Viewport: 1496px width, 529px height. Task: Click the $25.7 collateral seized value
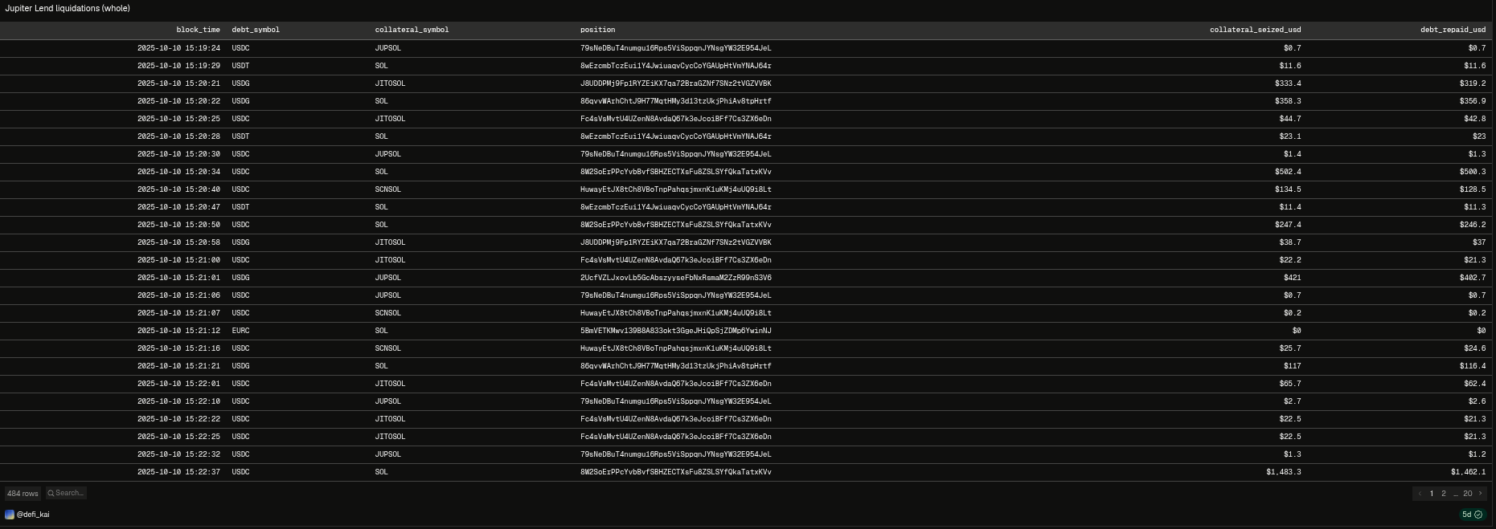click(x=1290, y=348)
